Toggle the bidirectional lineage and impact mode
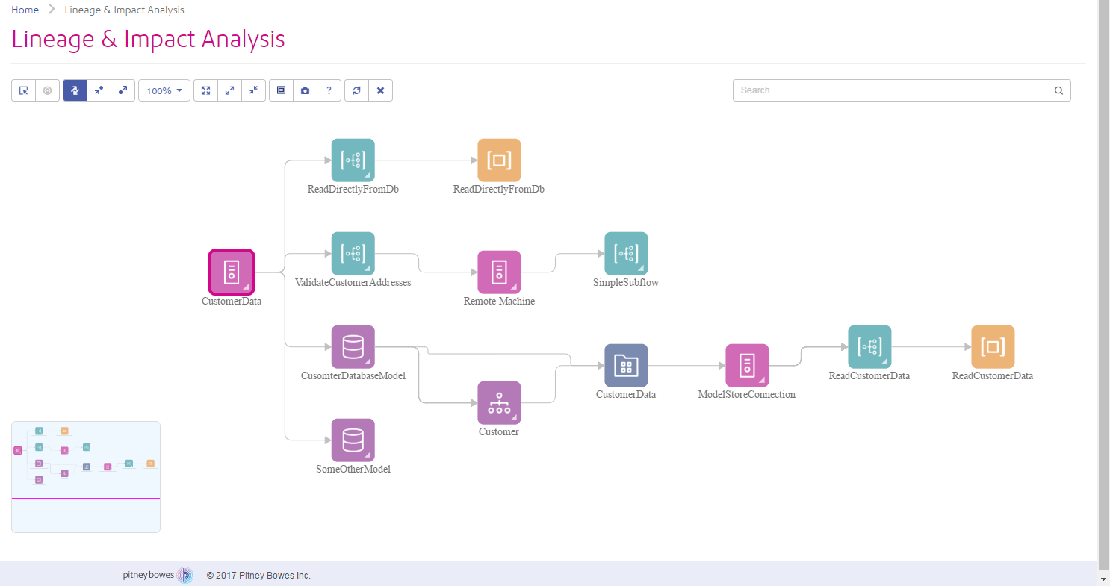 (x=75, y=90)
